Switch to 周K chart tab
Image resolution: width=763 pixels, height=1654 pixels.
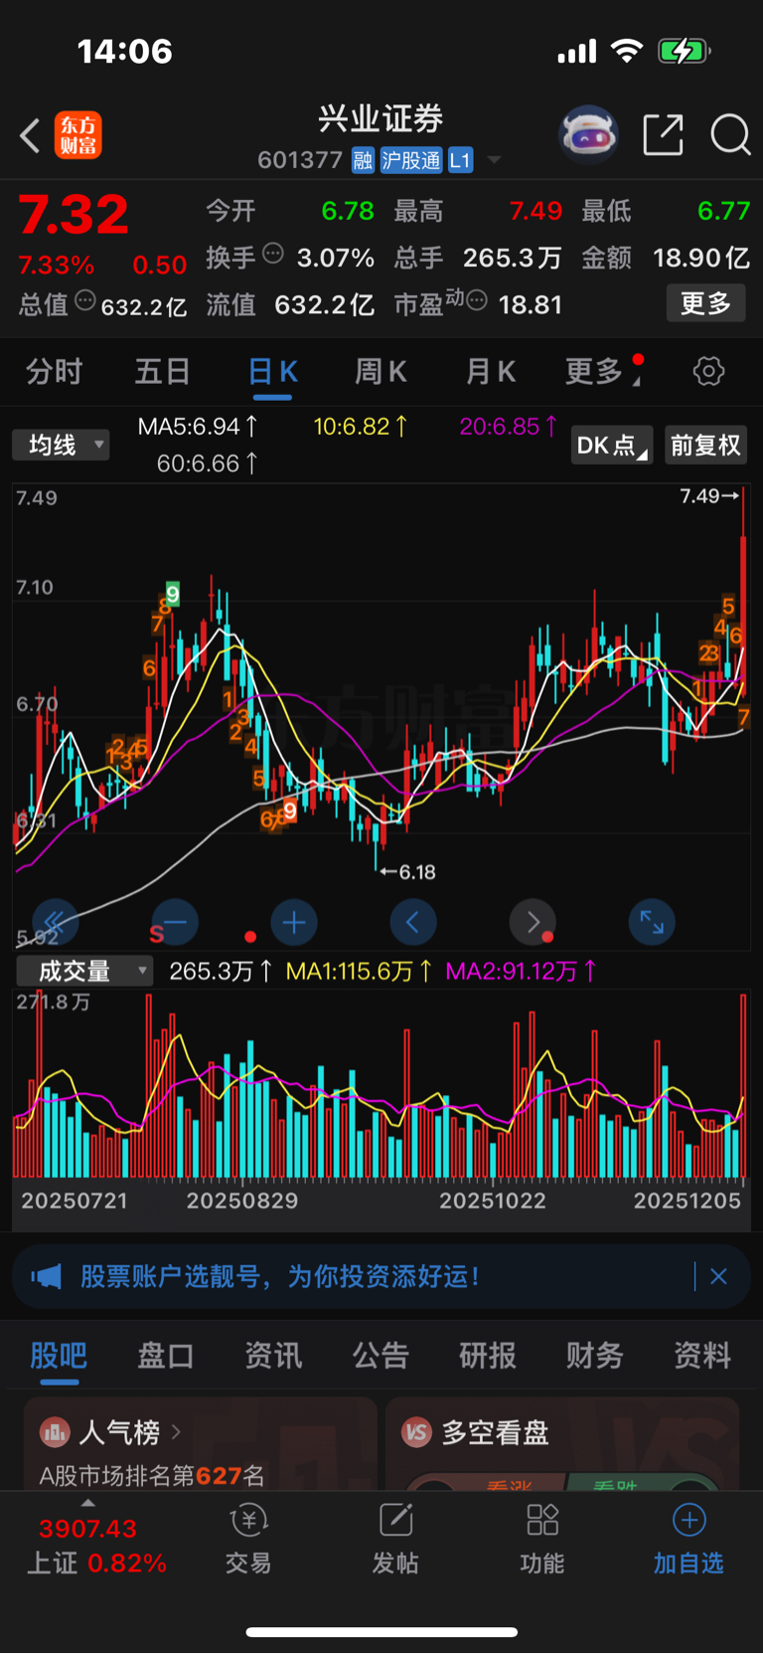[x=381, y=371]
